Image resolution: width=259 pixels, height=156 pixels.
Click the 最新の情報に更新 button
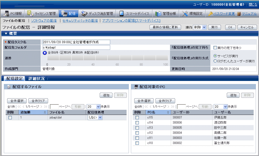(165, 27)
